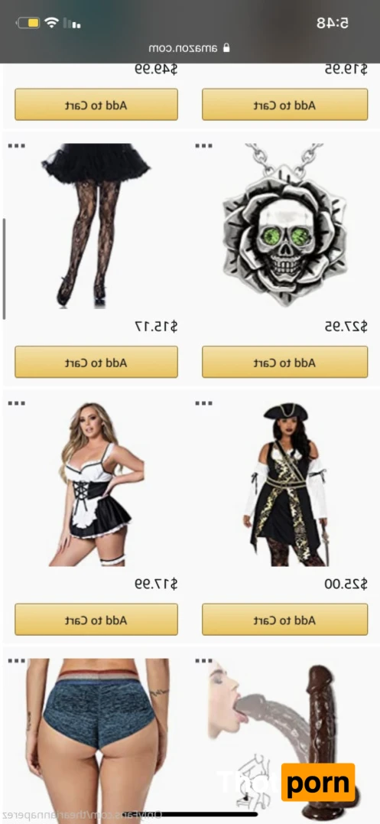Tap the battery indicator icon

(28, 23)
